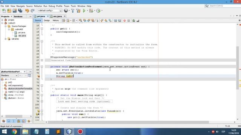
Task: Click the New File toolbar icon
Action: point(4,11)
